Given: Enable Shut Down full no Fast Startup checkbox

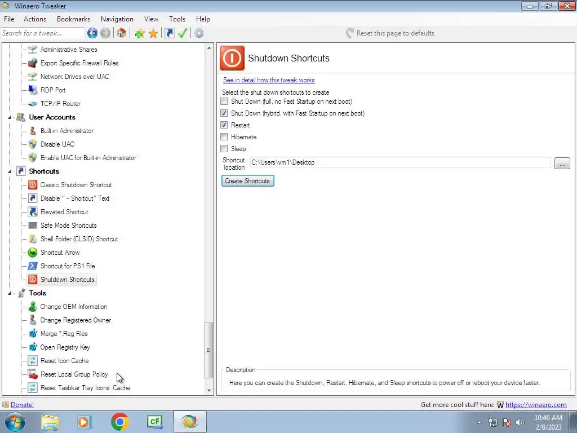Looking at the screenshot, I should click(x=224, y=101).
